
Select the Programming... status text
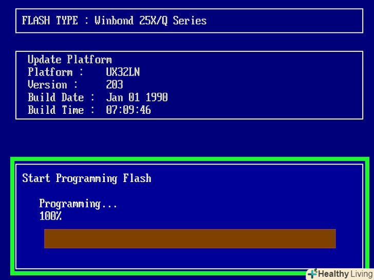tap(78, 204)
